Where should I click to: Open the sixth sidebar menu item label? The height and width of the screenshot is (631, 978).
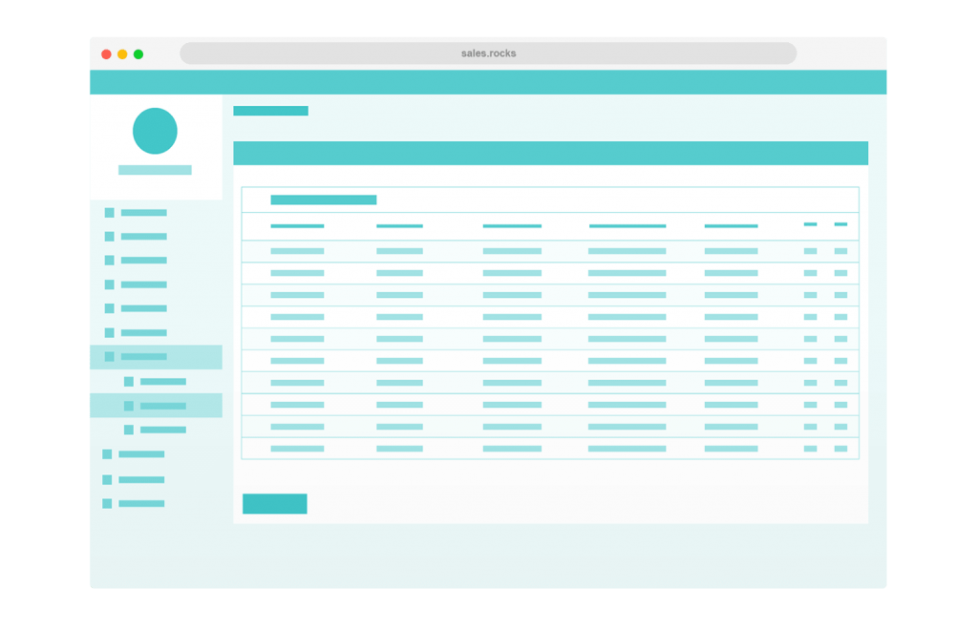click(x=144, y=333)
